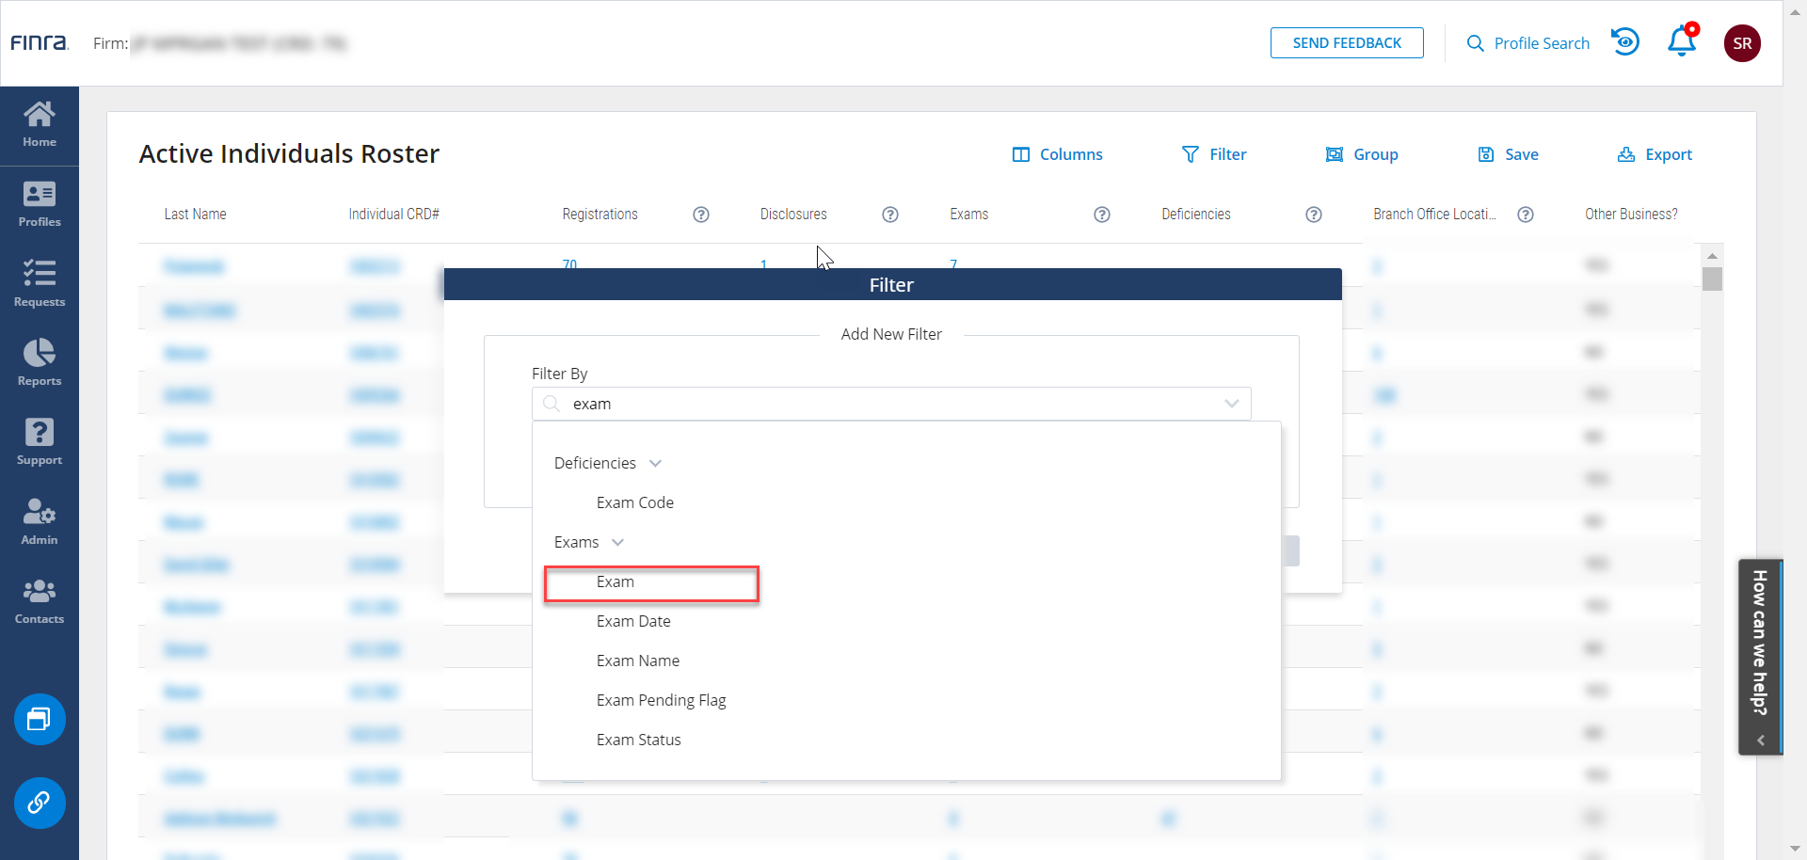This screenshot has height=860, width=1807.
Task: Go to Profiles in the sidebar
Action: [39, 204]
